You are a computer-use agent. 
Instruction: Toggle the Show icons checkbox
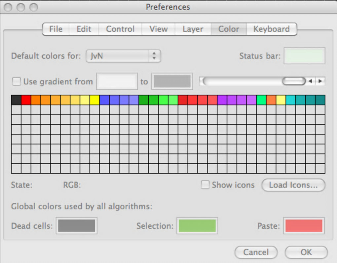[206, 185]
